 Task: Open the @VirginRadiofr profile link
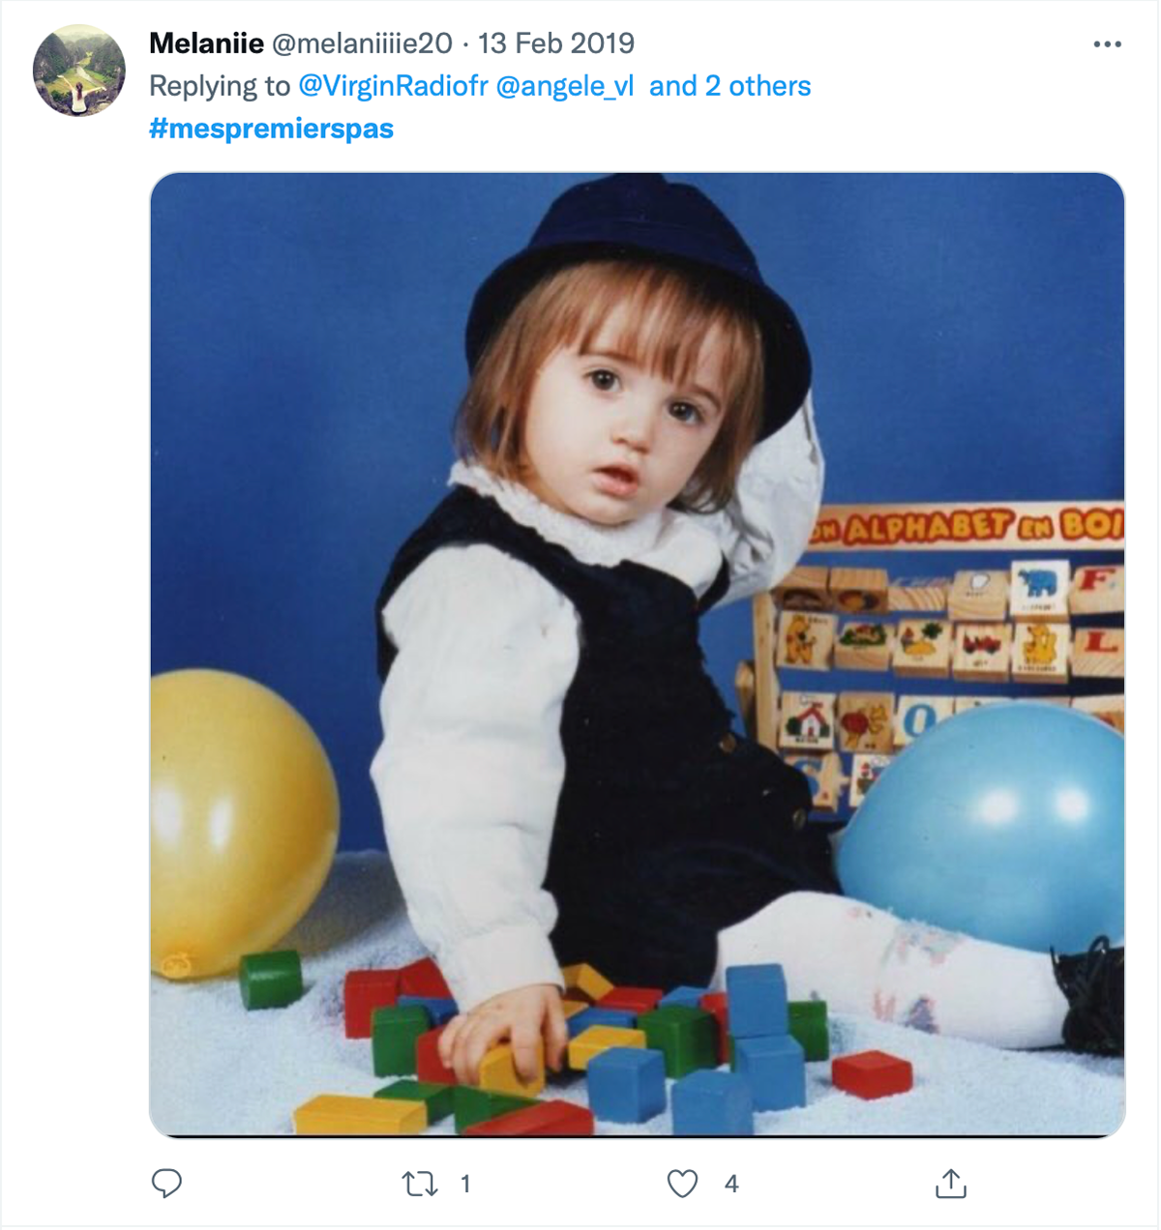click(x=394, y=86)
